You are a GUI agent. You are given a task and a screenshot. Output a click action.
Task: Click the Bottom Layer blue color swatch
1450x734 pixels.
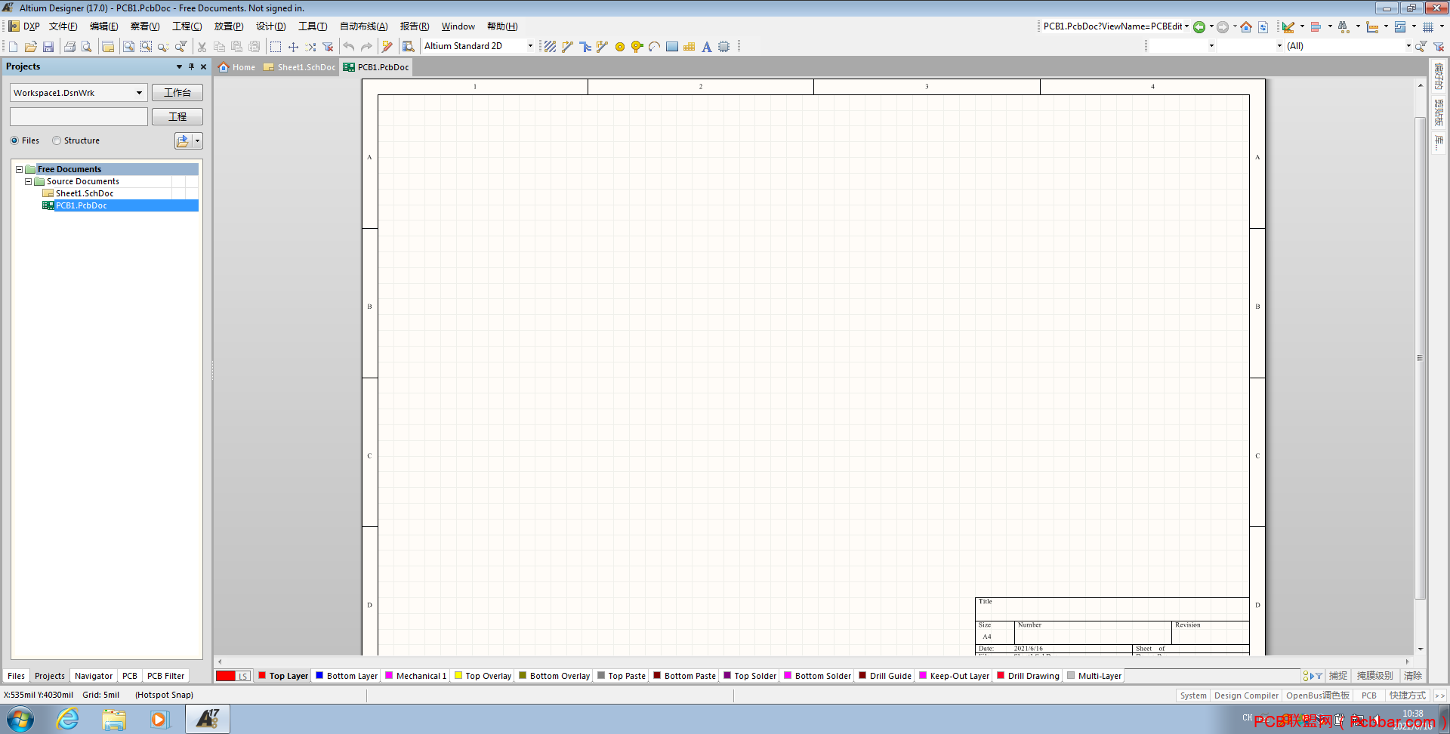point(319,675)
